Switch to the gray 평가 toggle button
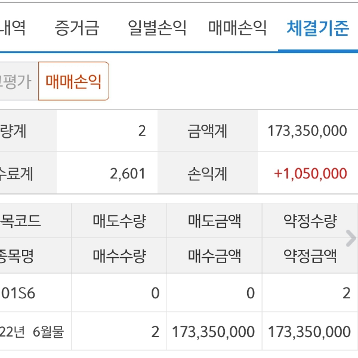The height and width of the screenshot is (358, 358). pos(17,81)
